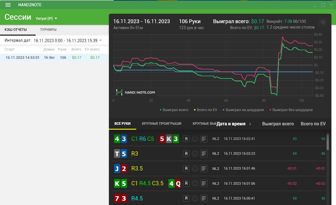
Task: Click sort arrow next to Дата и время
Action: point(250,124)
